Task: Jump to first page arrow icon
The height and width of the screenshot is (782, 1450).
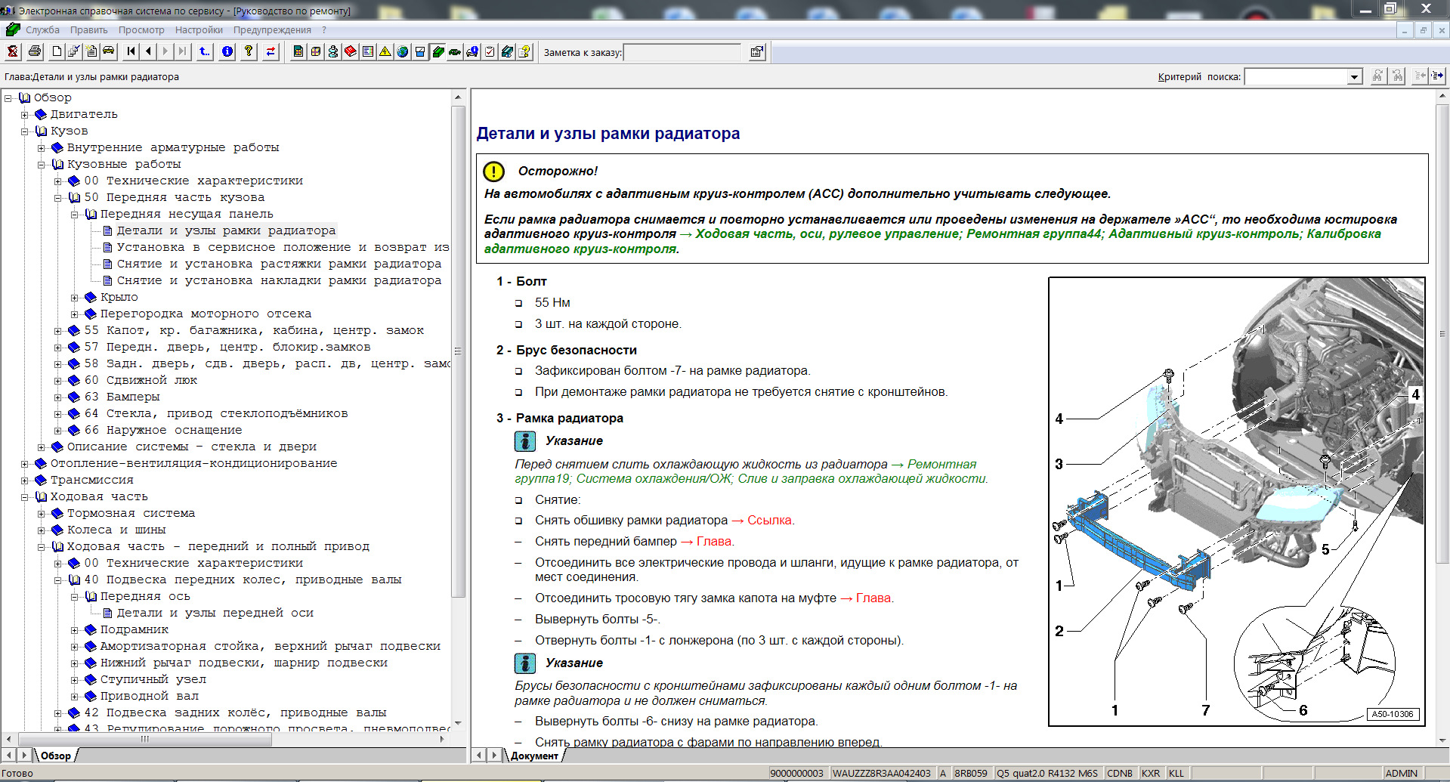Action: [131, 51]
